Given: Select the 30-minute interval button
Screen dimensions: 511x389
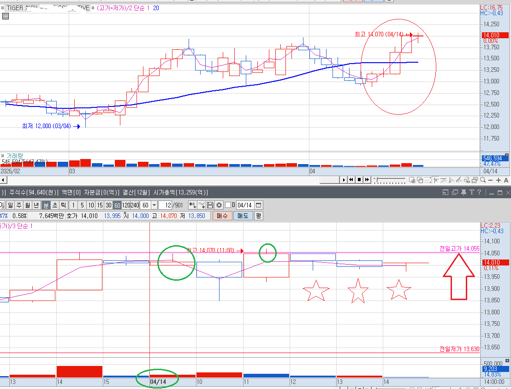Looking at the screenshot, I should click(108, 205).
